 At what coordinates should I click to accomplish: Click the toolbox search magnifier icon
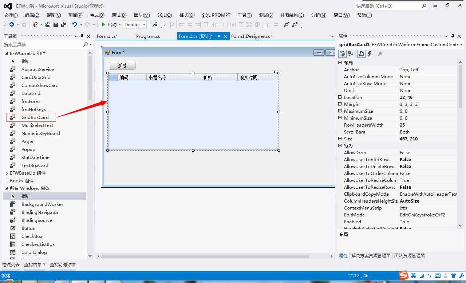click(x=86, y=44)
